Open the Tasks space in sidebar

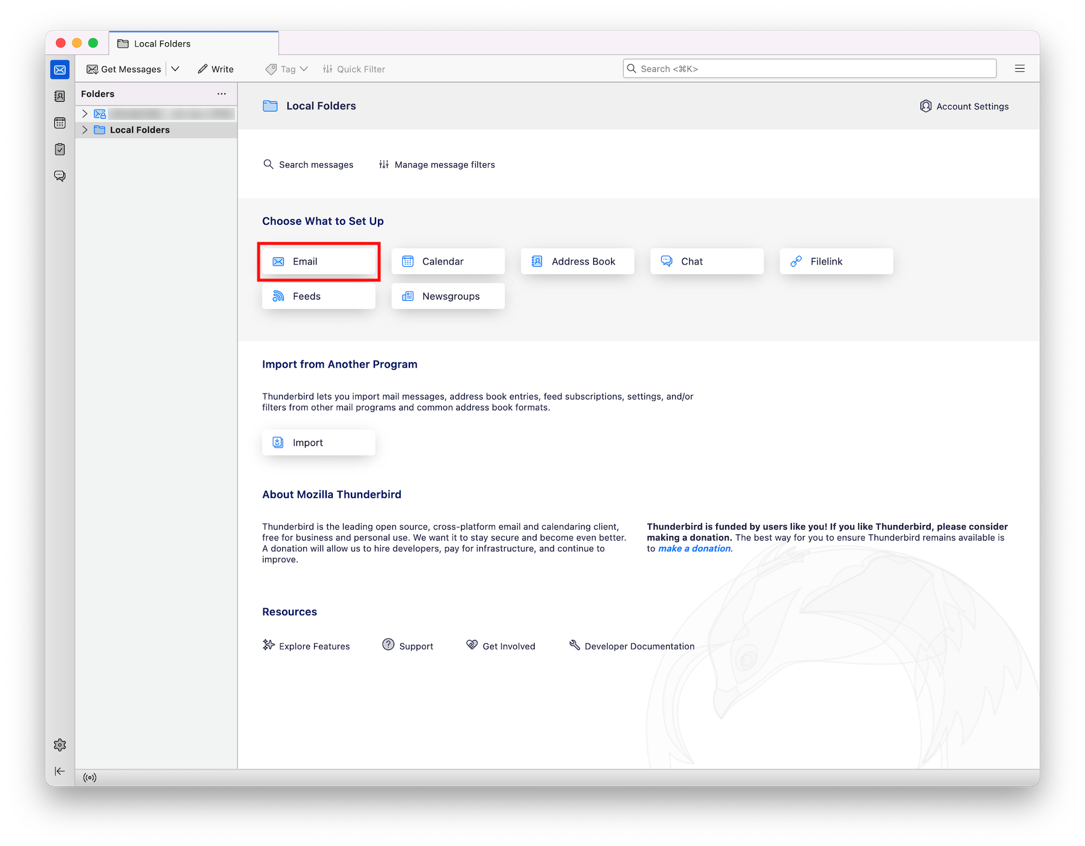(x=60, y=149)
